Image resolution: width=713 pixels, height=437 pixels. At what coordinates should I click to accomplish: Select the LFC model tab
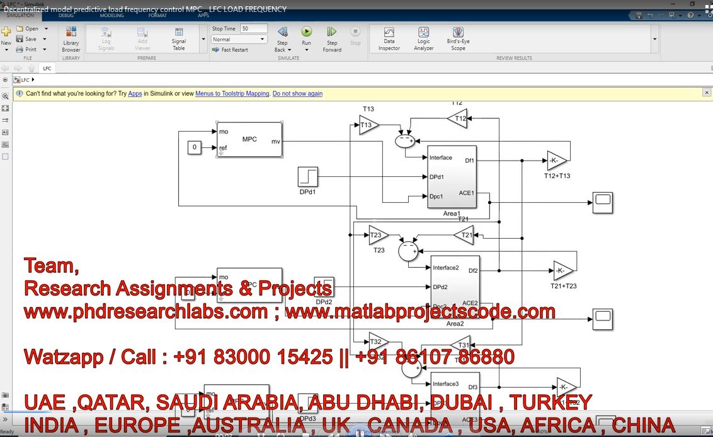[47, 68]
